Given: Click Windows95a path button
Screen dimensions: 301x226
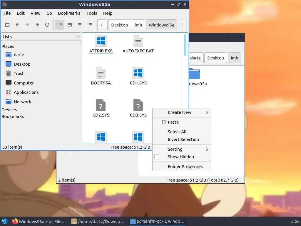Looking at the screenshot, I should (x=161, y=25).
